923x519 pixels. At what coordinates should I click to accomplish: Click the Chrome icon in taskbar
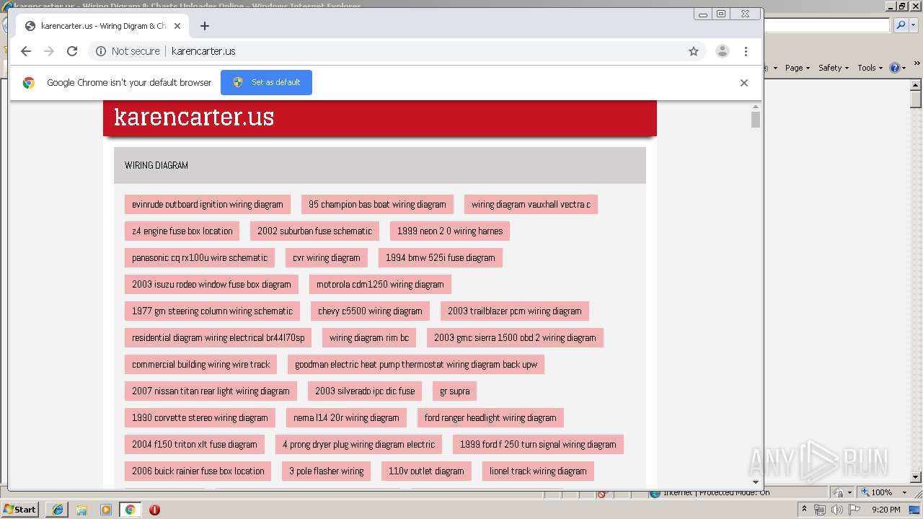(x=131, y=510)
